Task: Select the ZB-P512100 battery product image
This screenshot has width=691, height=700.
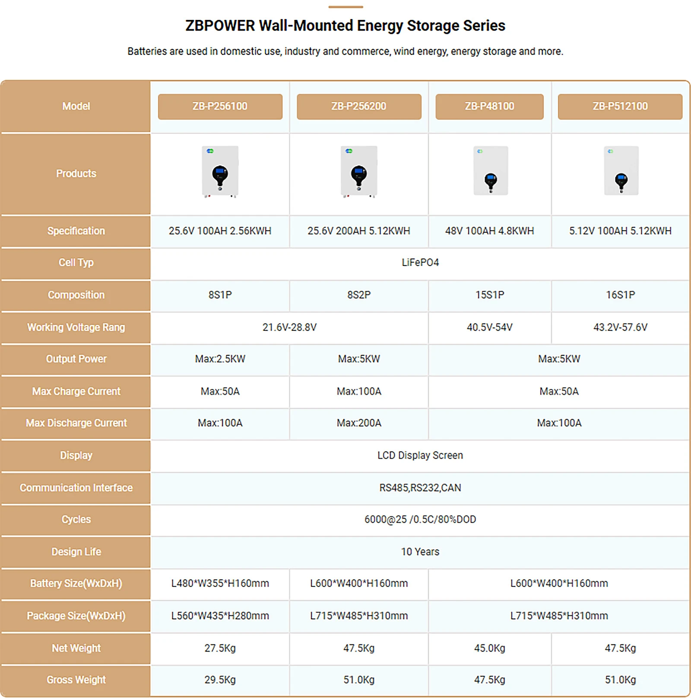Action: pyautogui.click(x=621, y=171)
